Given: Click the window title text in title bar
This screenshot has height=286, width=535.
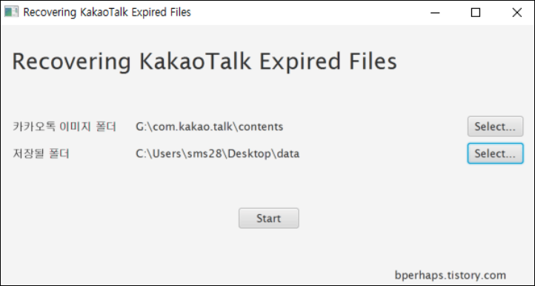Looking at the screenshot, I should 107,13.
